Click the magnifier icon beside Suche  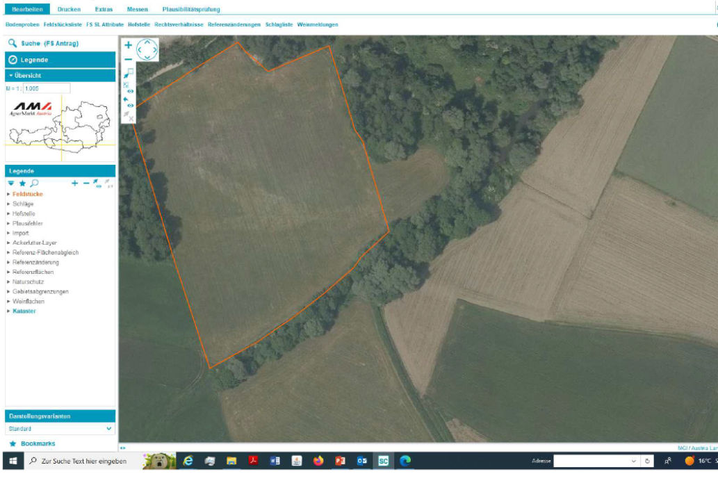(x=13, y=43)
